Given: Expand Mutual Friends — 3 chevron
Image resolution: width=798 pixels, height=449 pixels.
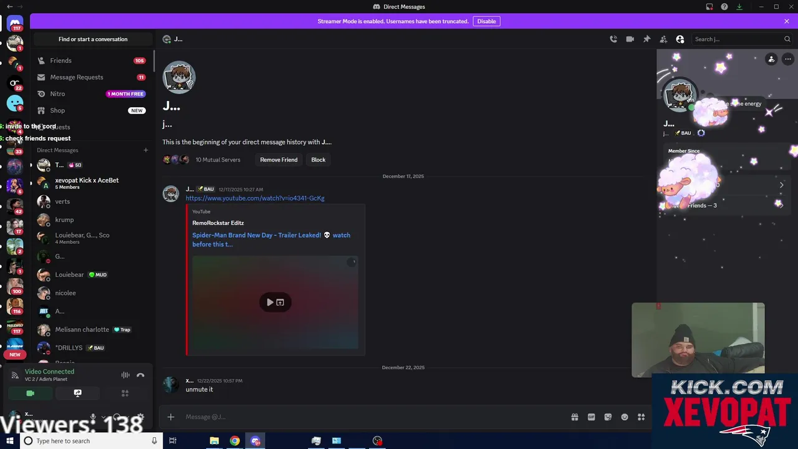Looking at the screenshot, I should [781, 205].
